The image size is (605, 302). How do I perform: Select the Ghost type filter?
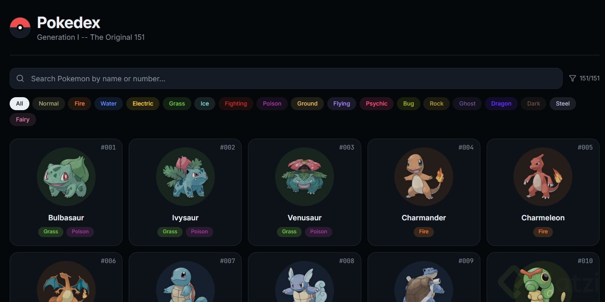(x=467, y=103)
